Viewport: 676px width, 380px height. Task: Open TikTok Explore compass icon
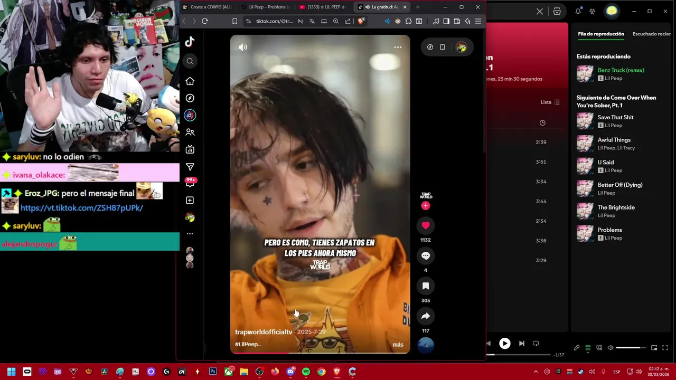point(190,98)
